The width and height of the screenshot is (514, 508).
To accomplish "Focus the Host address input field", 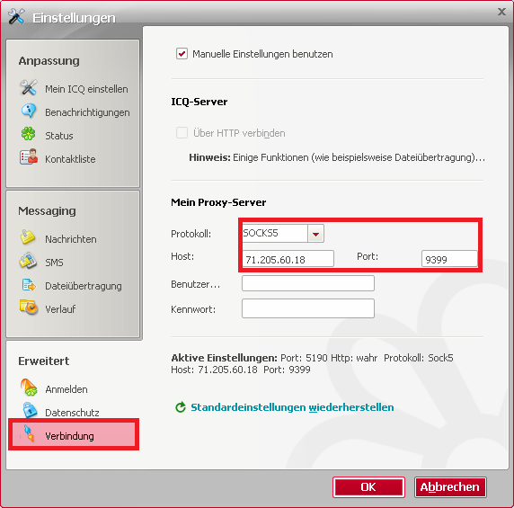I will click(x=288, y=259).
